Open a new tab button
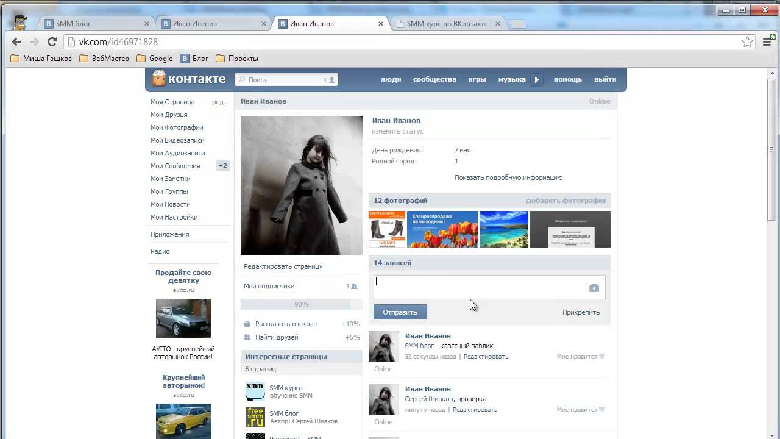Viewport: 780px width, 439px height. pyautogui.click(x=518, y=24)
